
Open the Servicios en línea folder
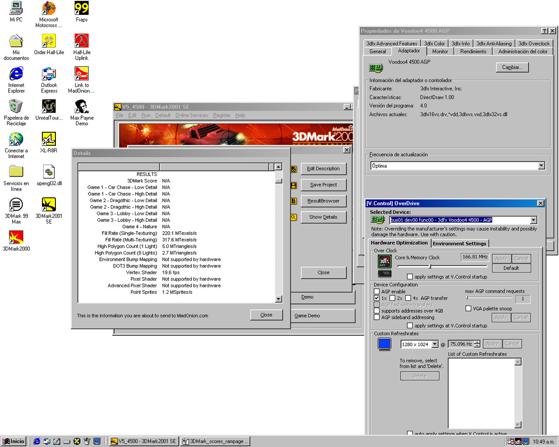point(16,178)
